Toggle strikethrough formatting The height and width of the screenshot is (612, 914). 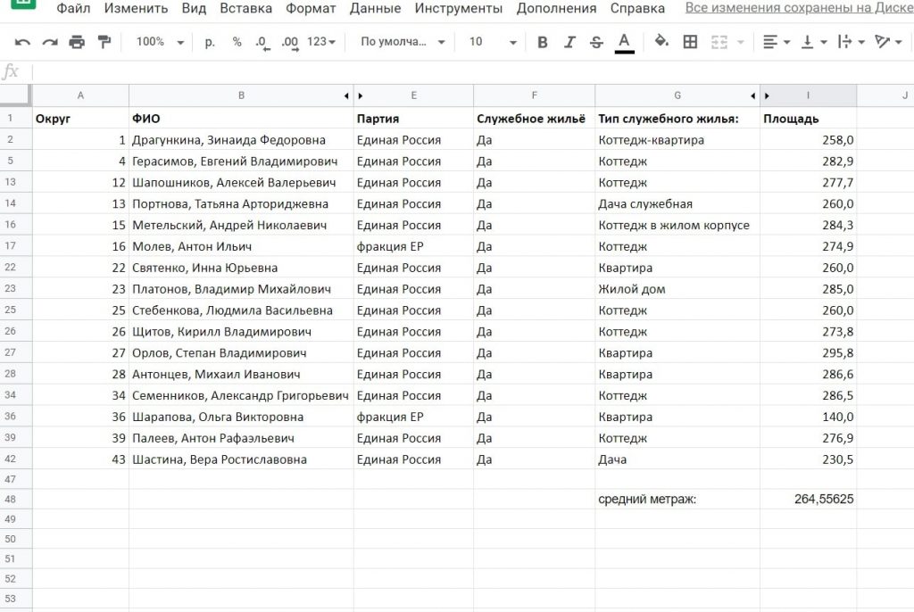(x=596, y=42)
